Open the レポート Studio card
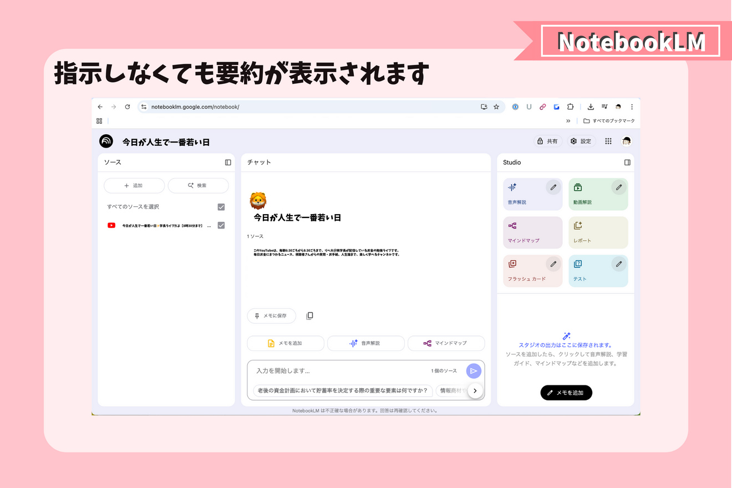 [x=598, y=232]
